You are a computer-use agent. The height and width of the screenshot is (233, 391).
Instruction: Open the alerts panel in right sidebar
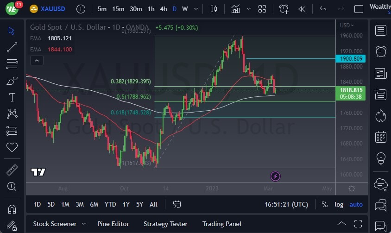(x=381, y=51)
